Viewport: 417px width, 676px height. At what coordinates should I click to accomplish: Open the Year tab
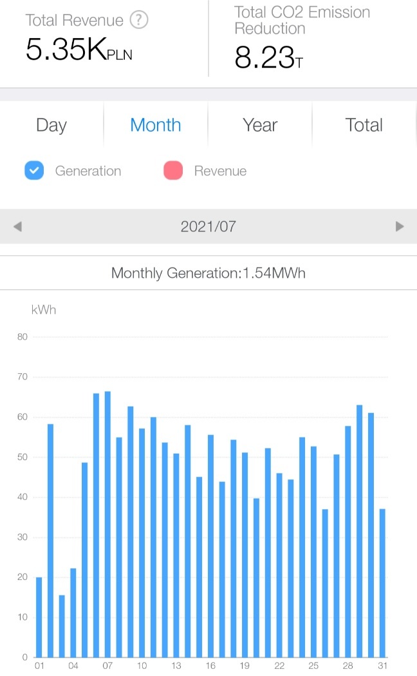click(260, 125)
